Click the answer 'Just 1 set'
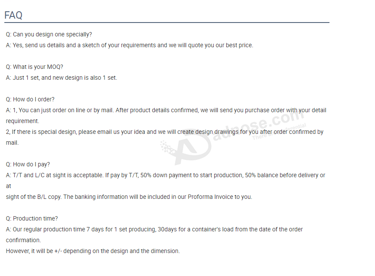The image size is (375, 276). click(62, 78)
